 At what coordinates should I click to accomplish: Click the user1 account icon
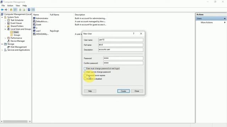pos(34,31)
